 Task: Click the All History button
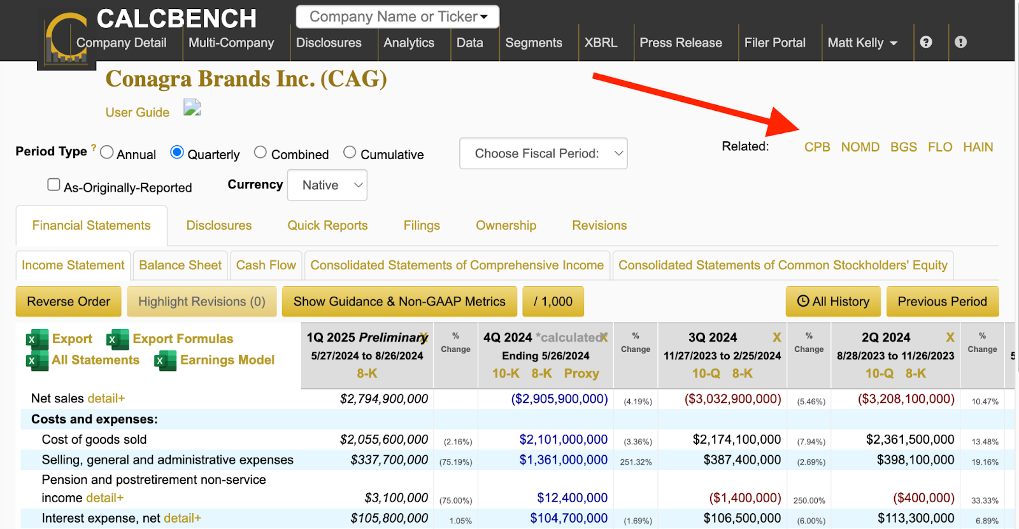point(833,302)
